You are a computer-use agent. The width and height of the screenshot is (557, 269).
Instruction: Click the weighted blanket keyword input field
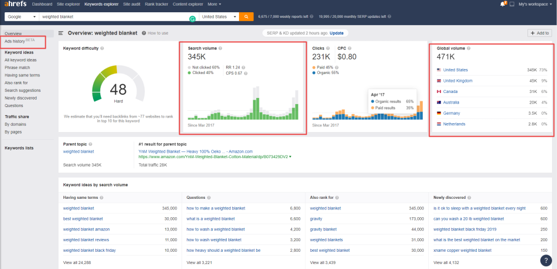coord(111,17)
